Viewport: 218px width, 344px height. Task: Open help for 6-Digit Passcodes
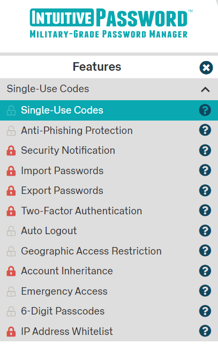(x=205, y=311)
